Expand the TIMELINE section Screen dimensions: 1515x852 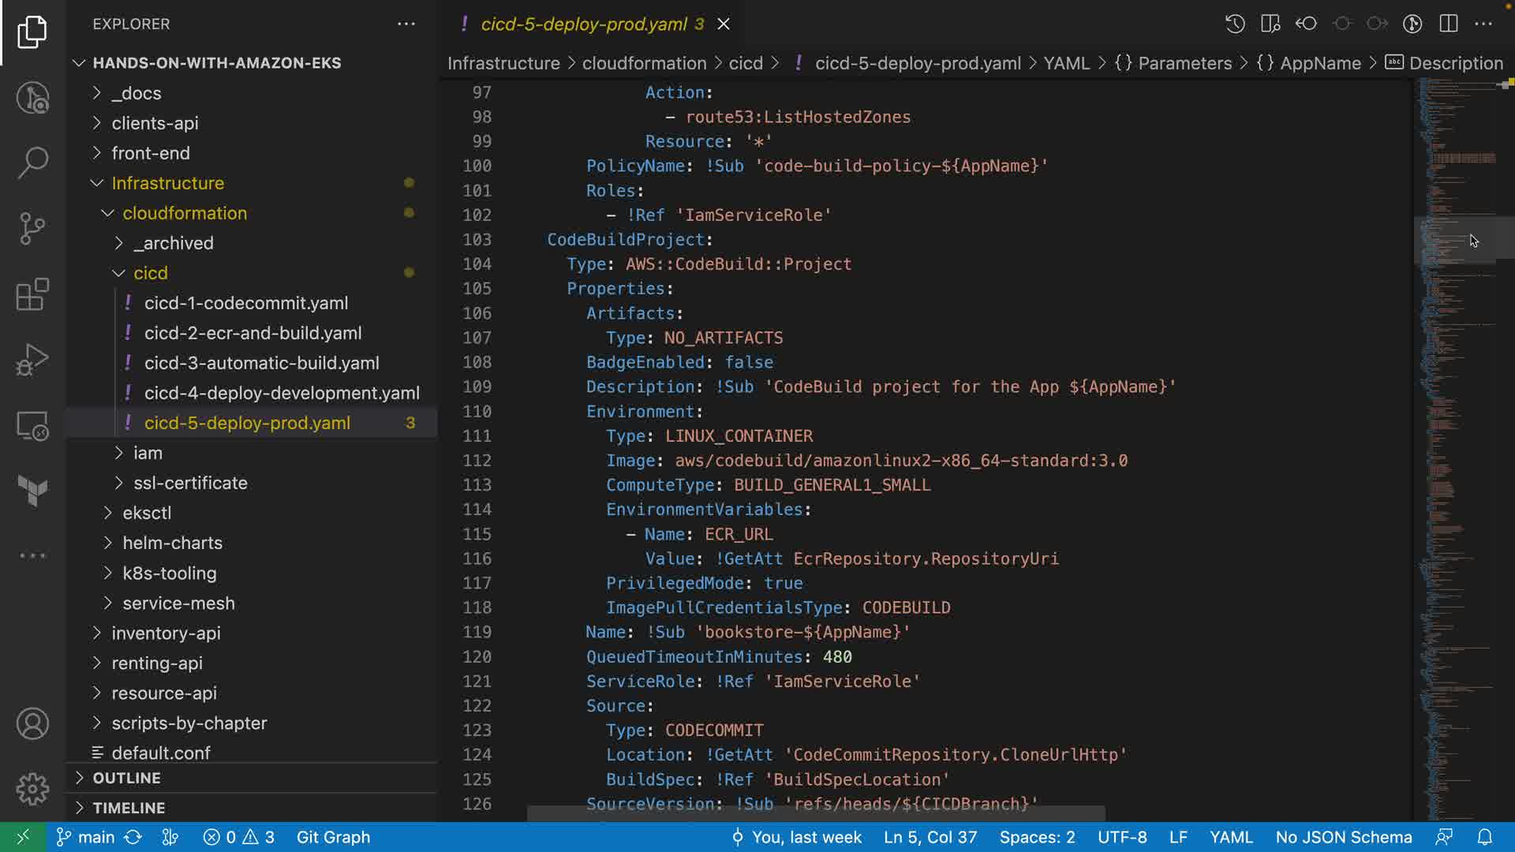click(129, 808)
